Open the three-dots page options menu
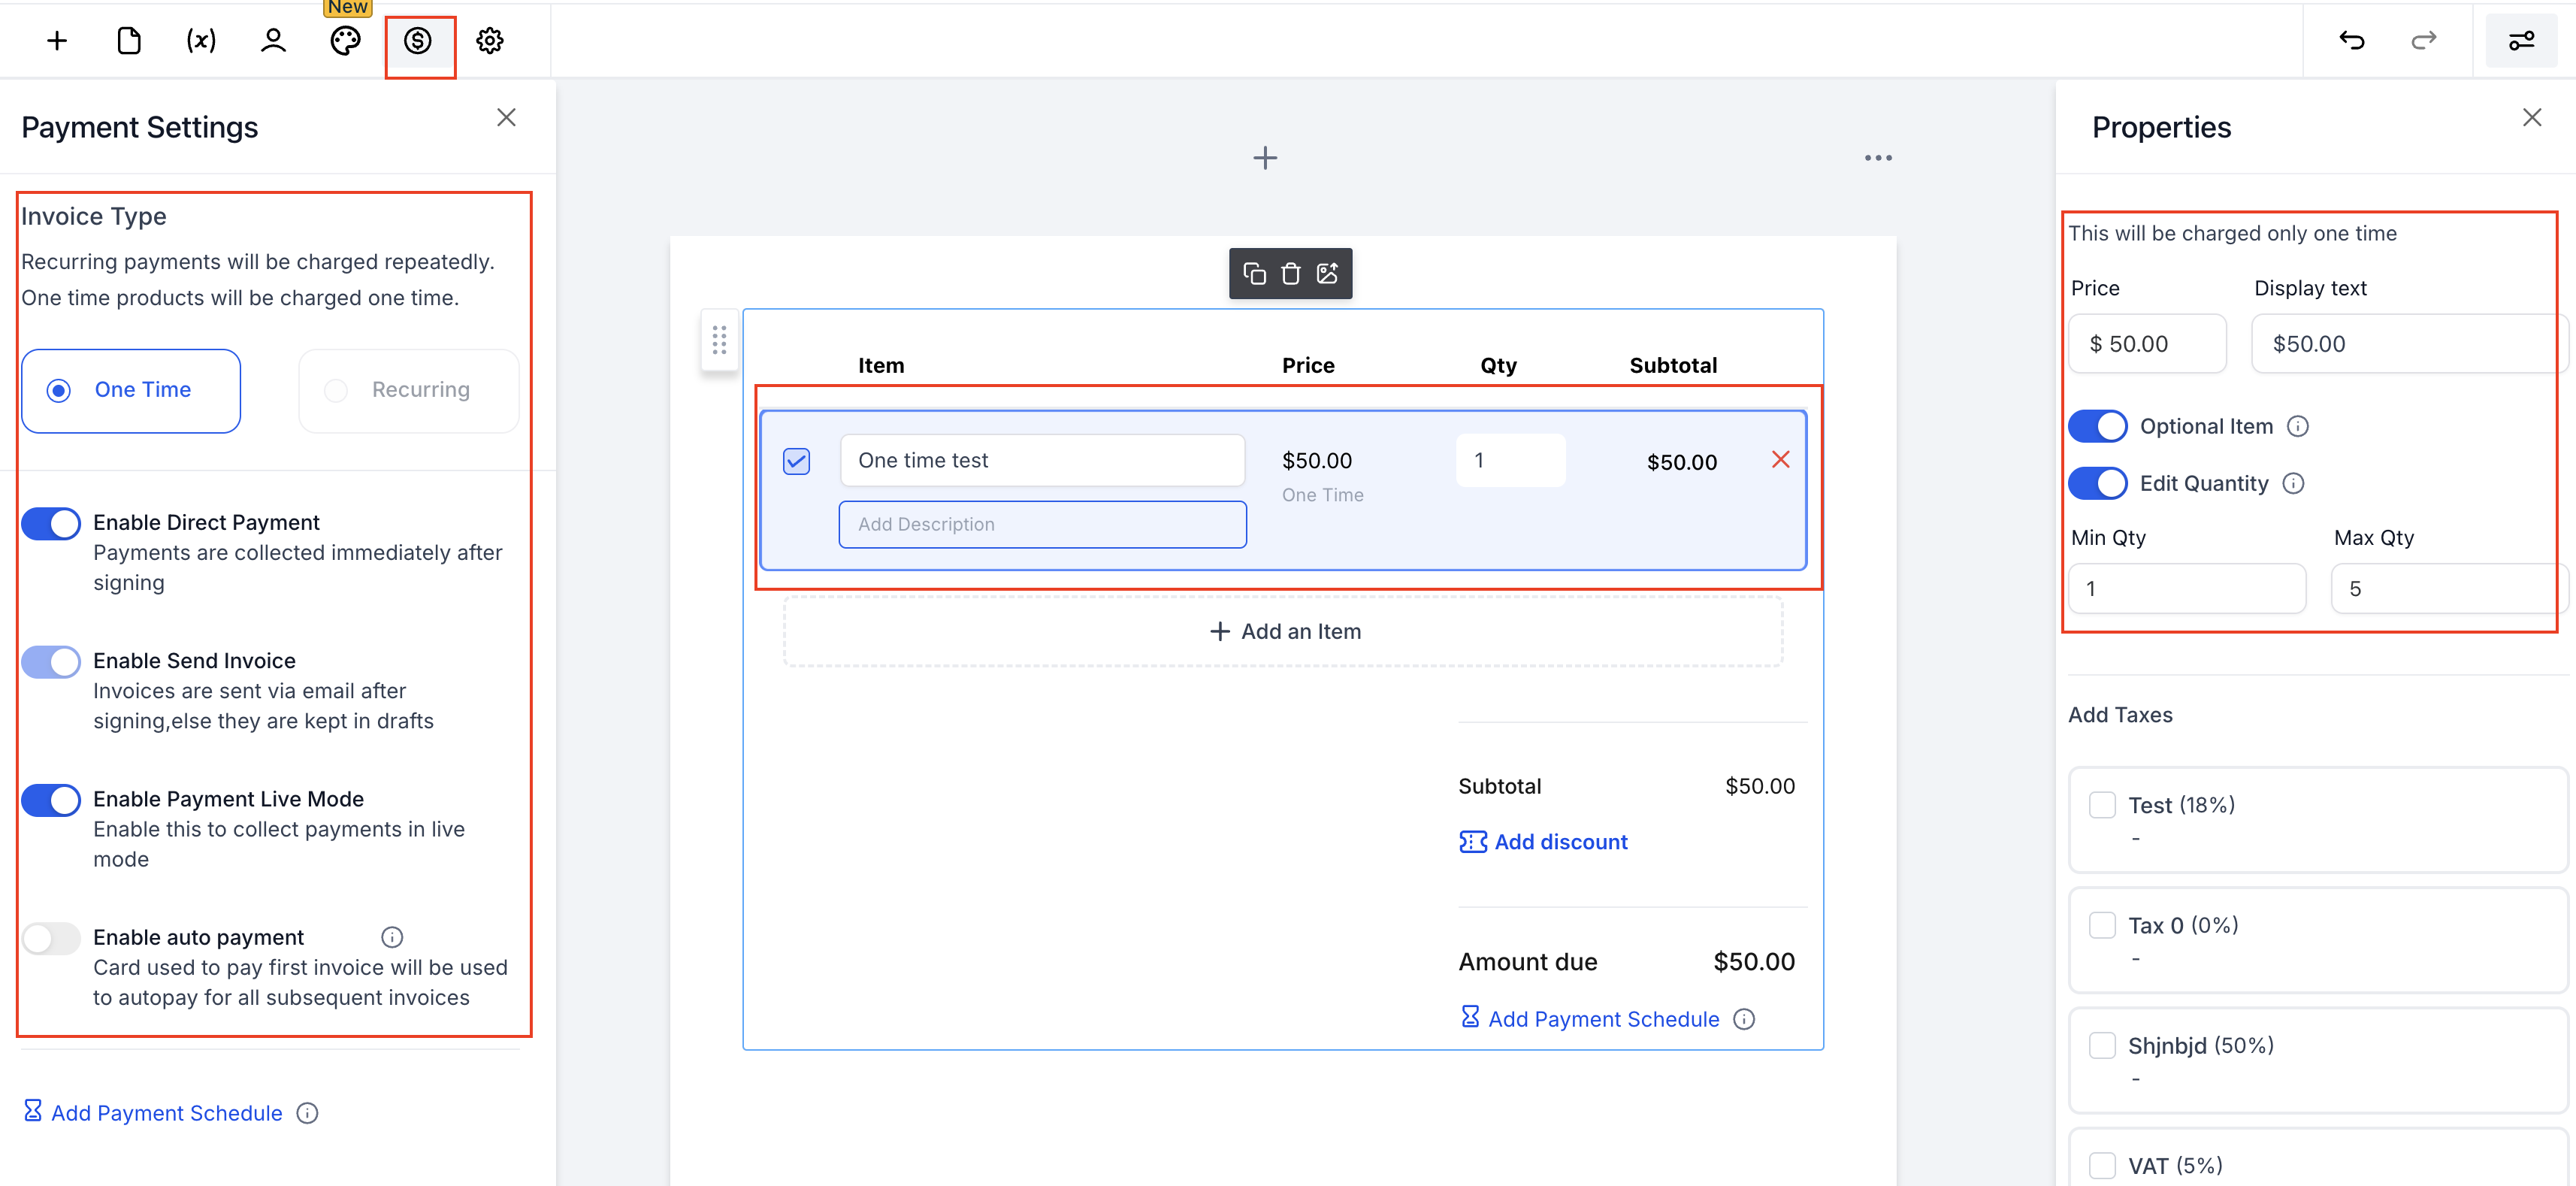 click(x=1877, y=158)
